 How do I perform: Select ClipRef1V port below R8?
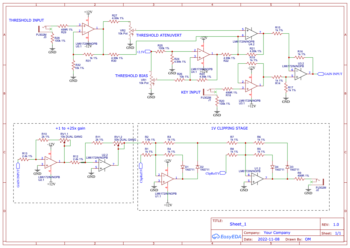pyautogui.click(x=223, y=173)
